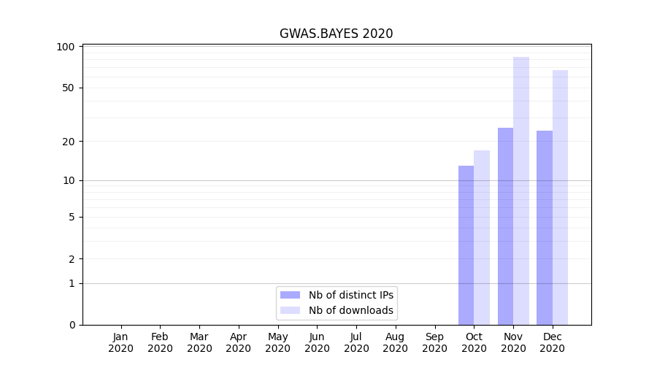Select the tallest November downloads bar
Image resolution: width=657 pixels, height=365 pixels.
coord(521,190)
